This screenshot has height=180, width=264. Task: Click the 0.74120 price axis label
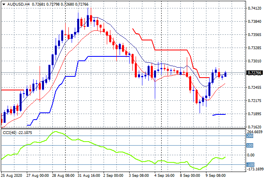[254, 8]
